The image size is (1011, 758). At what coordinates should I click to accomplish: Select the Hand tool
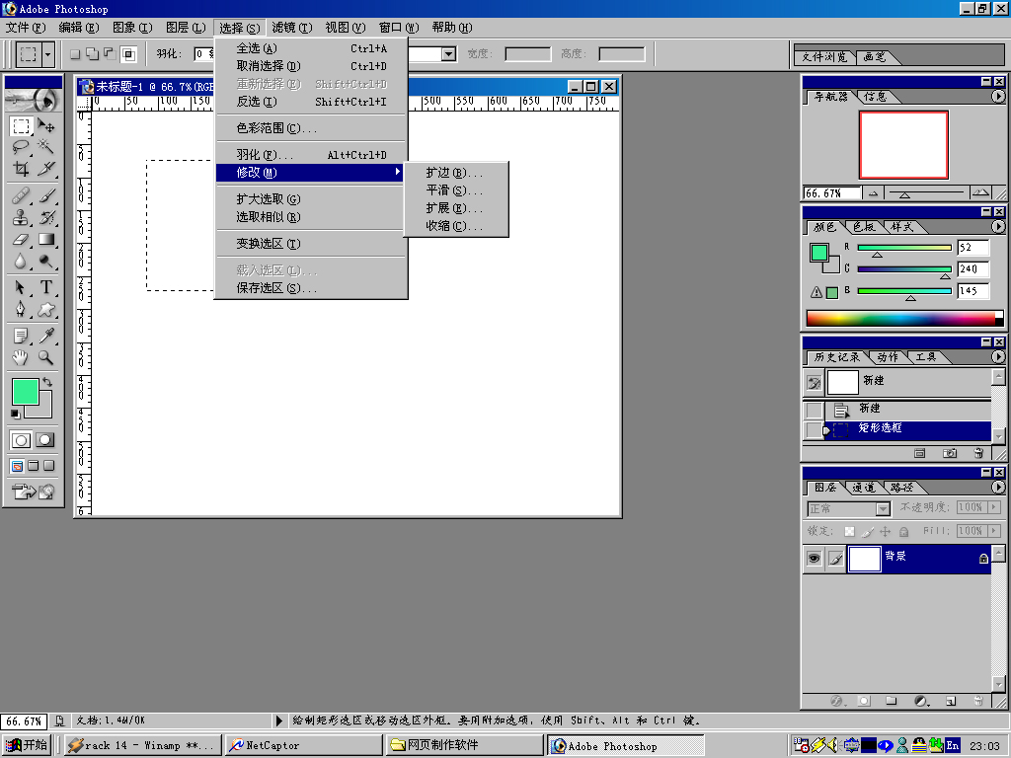[x=22, y=357]
